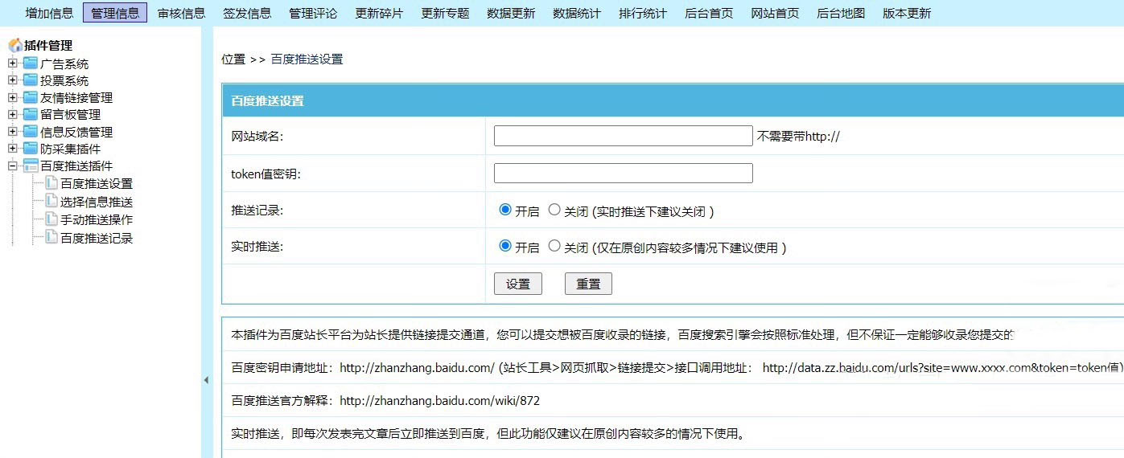Select 开启 for 实时推送
Screen dimensions: 1124x458
tap(505, 246)
